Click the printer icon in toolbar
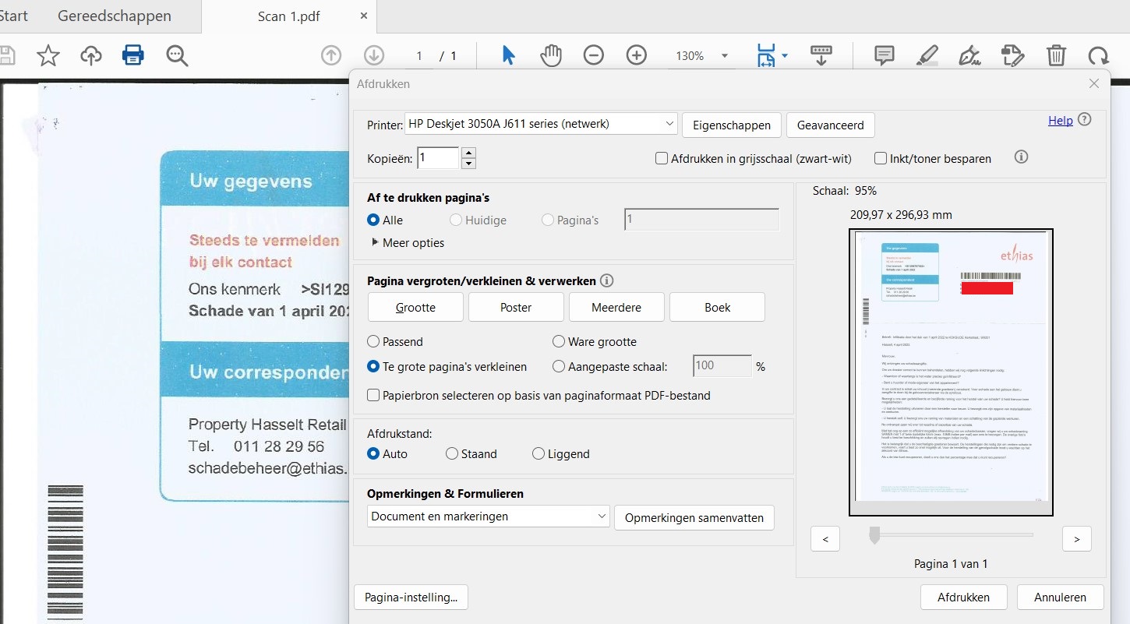Screen dimensions: 1130x624 [x=133, y=55]
